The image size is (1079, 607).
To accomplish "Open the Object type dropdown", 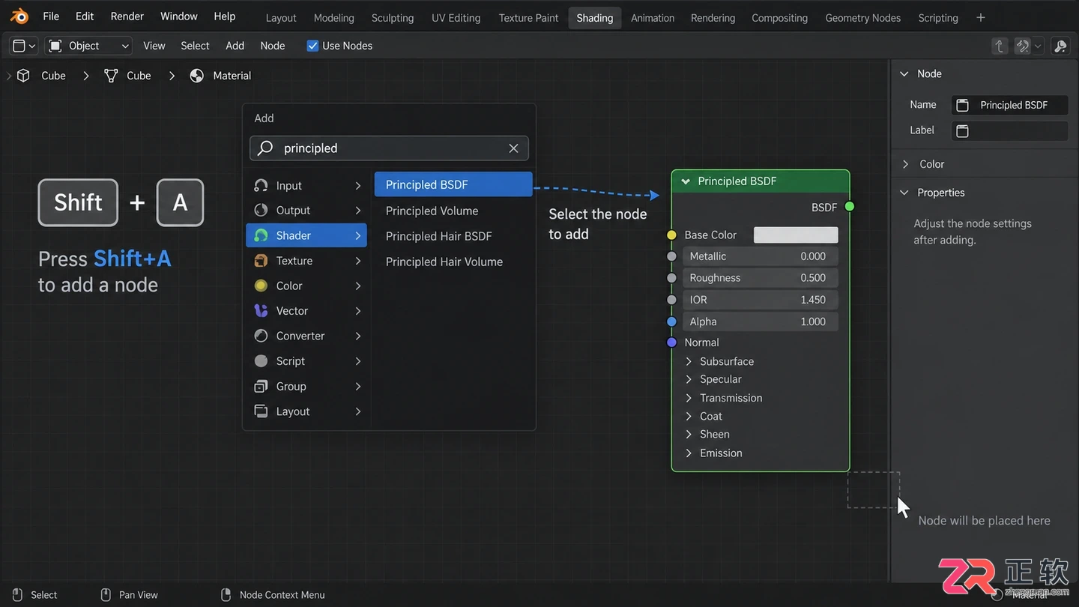I will click(x=88, y=46).
